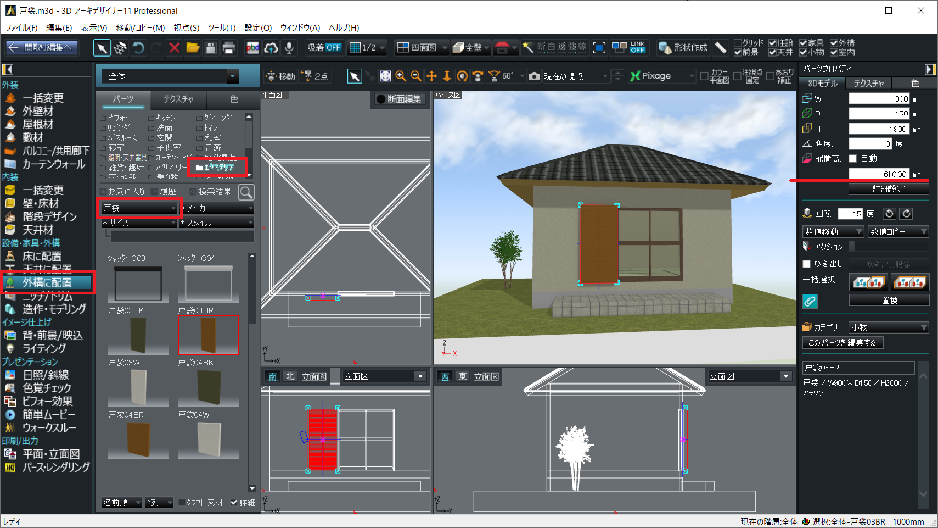Select the 戸袋04BR thumbnail
Image resolution: width=938 pixels, height=528 pixels.
[138, 440]
